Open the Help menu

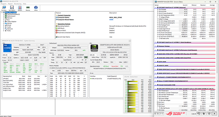pyautogui.click(x=24, y=4)
